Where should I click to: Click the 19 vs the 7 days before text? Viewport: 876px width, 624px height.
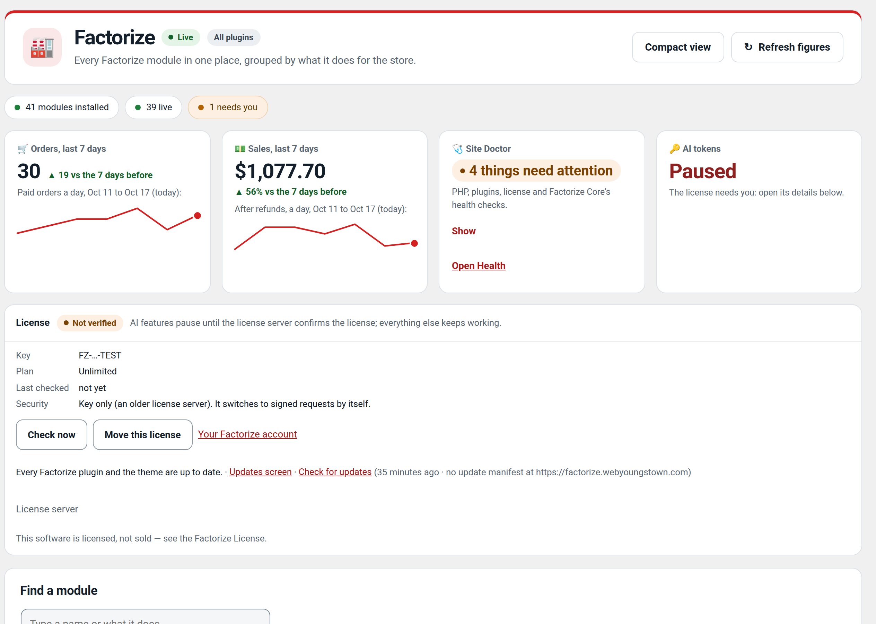100,175
